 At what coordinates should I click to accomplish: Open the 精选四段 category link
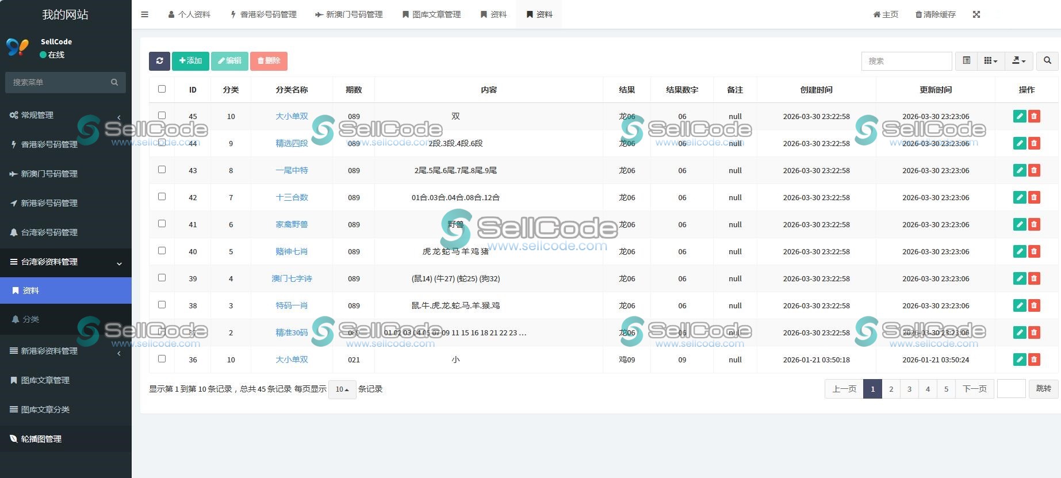(292, 143)
